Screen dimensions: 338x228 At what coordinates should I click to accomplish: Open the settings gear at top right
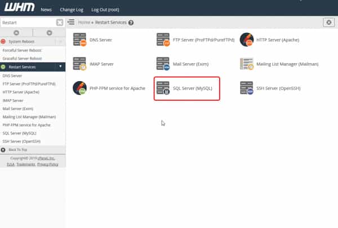pos(329,22)
